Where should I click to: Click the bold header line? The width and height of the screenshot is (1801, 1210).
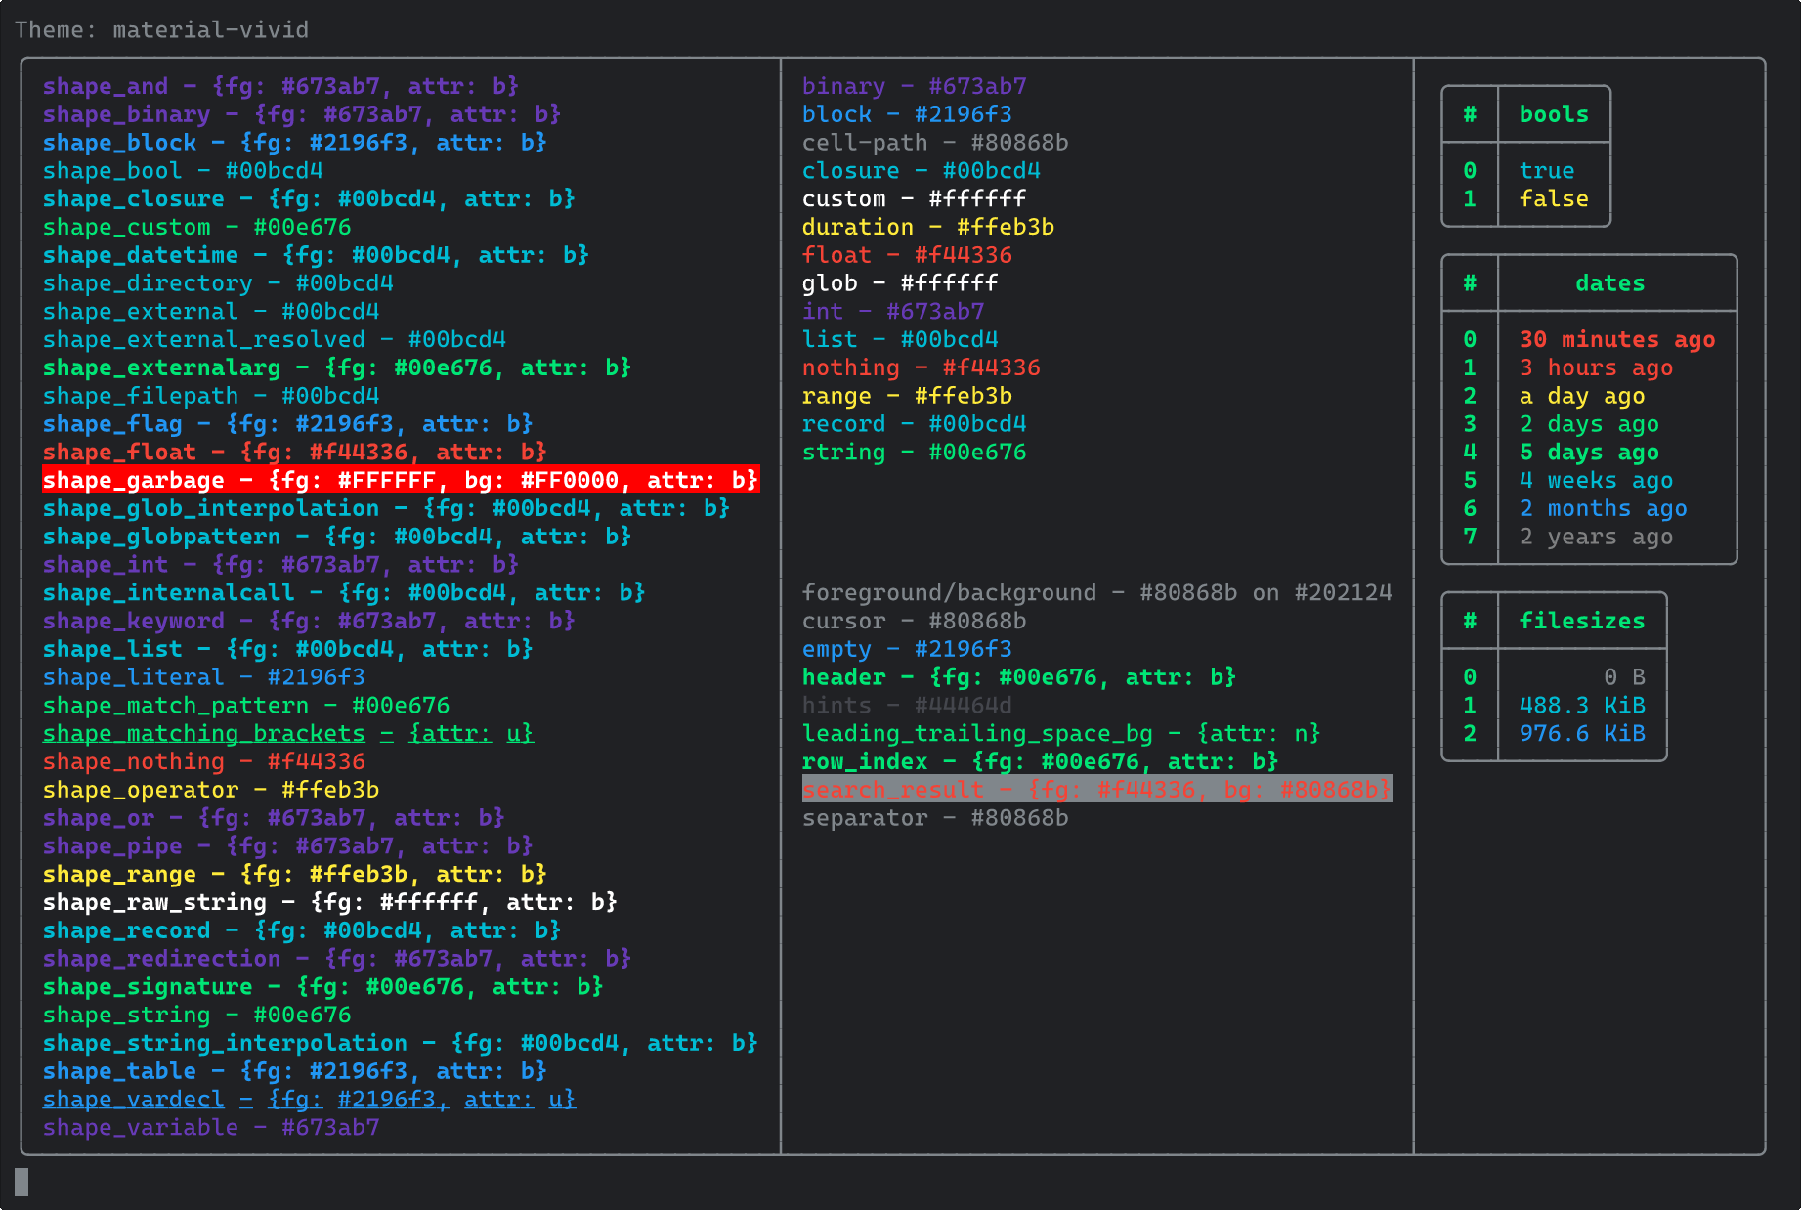tap(1019, 677)
